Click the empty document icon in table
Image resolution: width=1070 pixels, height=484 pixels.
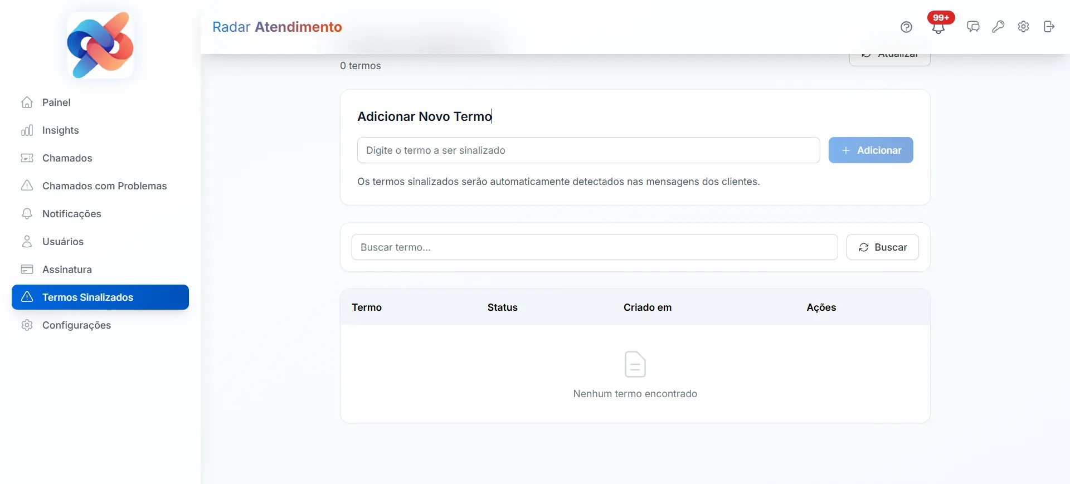635,364
